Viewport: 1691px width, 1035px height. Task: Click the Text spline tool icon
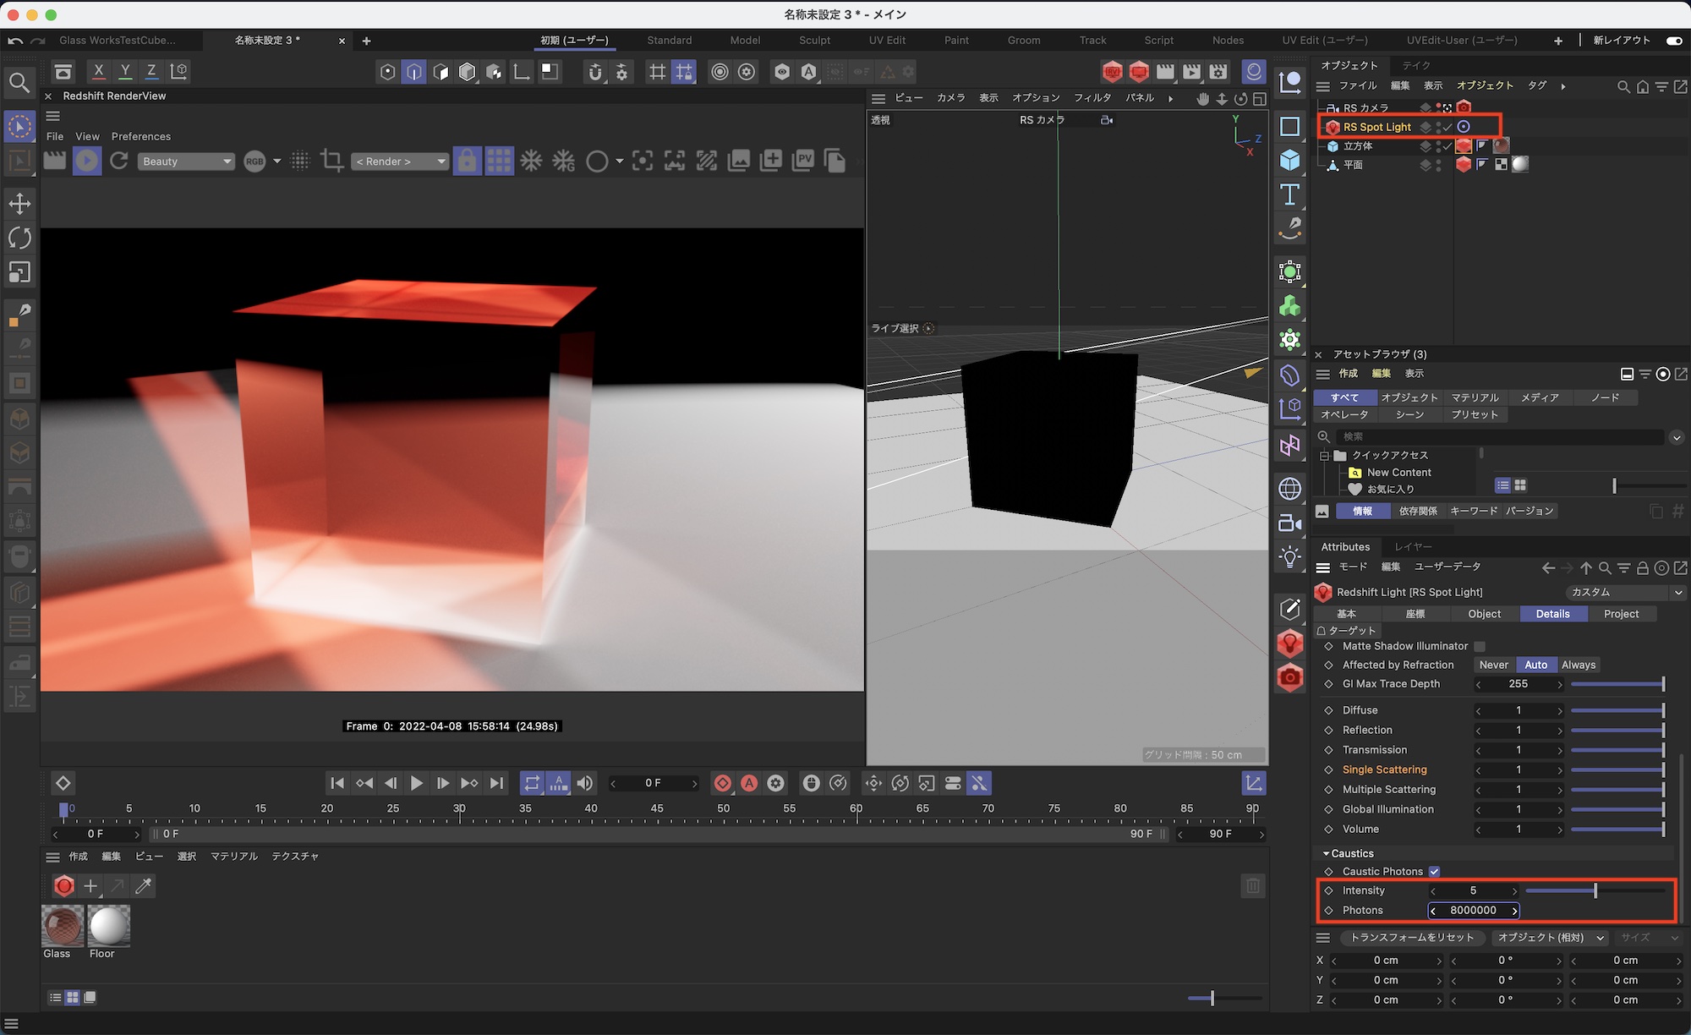(x=1289, y=194)
